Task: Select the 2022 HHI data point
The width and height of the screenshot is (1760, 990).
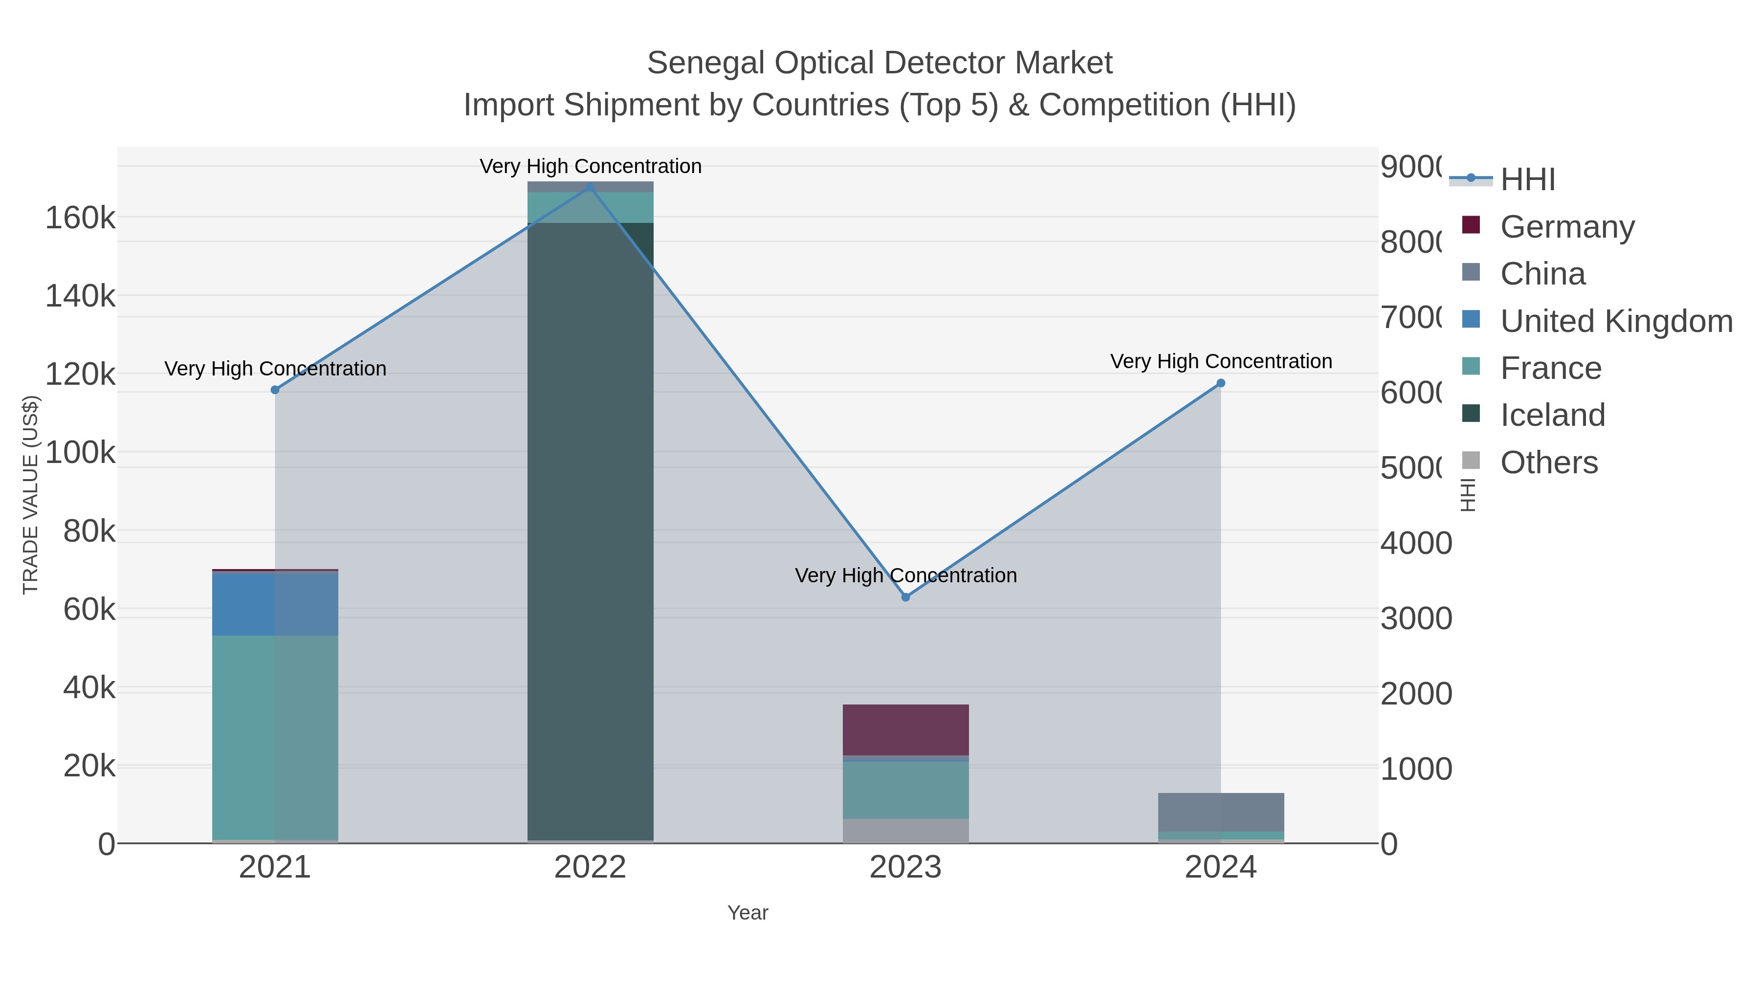Action: tap(590, 187)
